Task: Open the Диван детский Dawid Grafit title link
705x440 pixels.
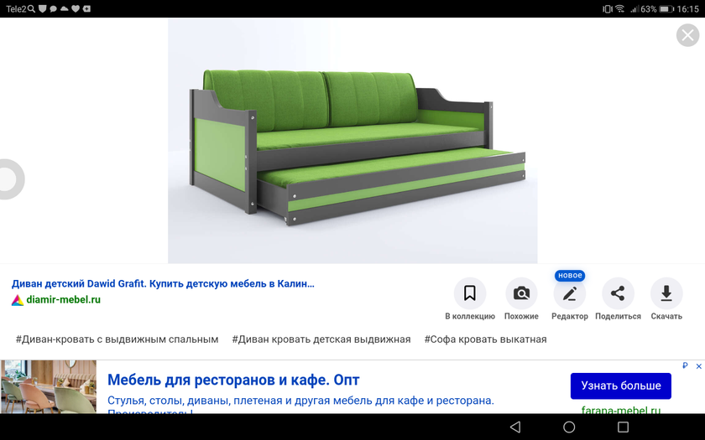Action: pyautogui.click(x=163, y=284)
